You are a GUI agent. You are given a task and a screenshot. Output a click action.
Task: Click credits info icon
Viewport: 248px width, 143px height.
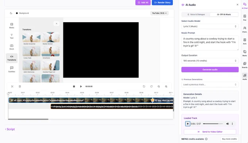tap(206, 139)
